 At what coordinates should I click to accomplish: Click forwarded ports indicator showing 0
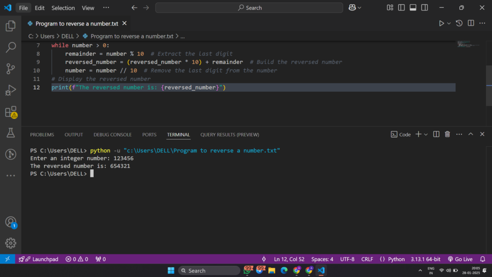click(x=101, y=259)
